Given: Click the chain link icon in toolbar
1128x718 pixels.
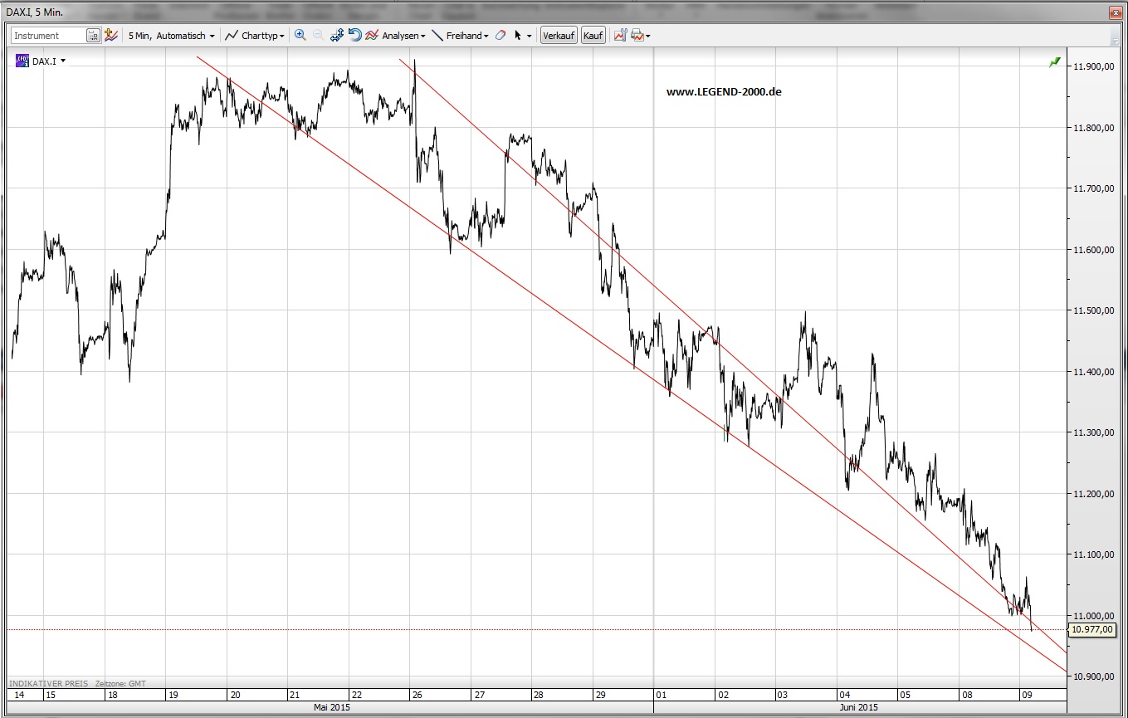Looking at the screenshot, I should [x=337, y=36].
